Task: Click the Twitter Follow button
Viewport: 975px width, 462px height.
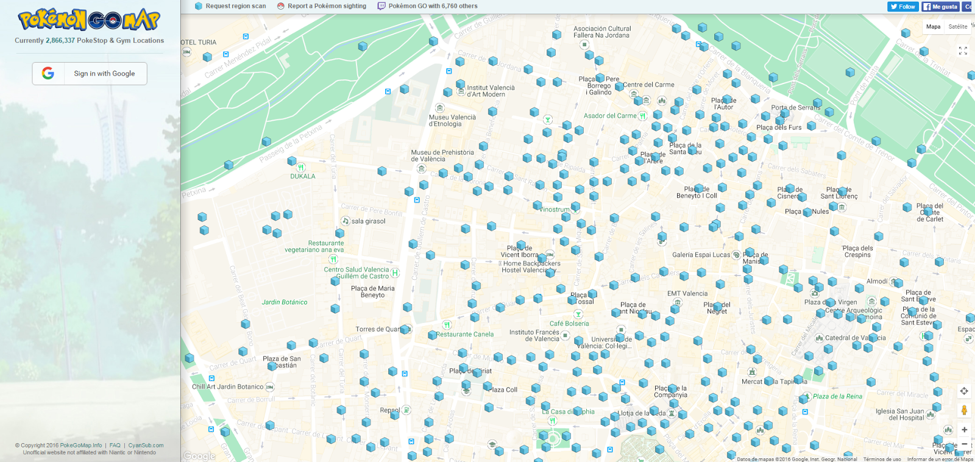Action: (903, 7)
